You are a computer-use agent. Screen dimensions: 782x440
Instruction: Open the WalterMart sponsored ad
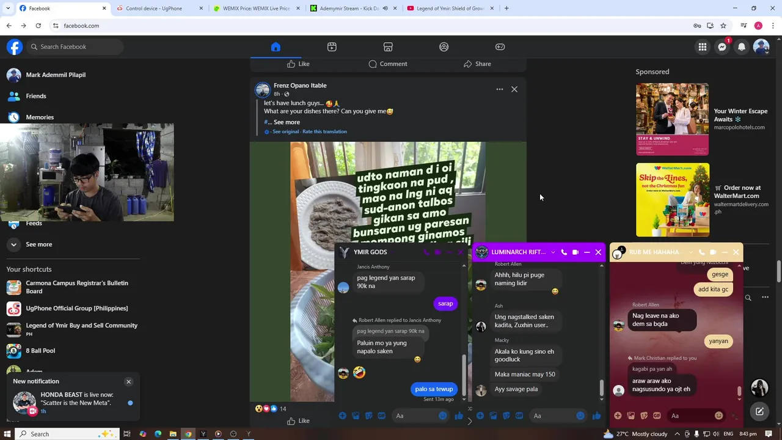701,200
